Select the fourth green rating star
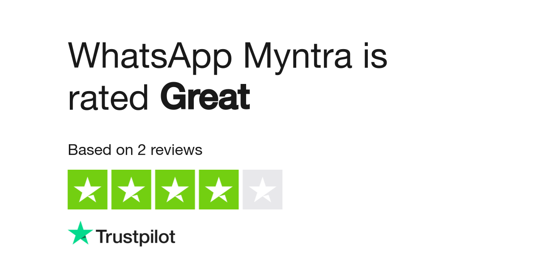The image size is (537, 280). point(219,189)
